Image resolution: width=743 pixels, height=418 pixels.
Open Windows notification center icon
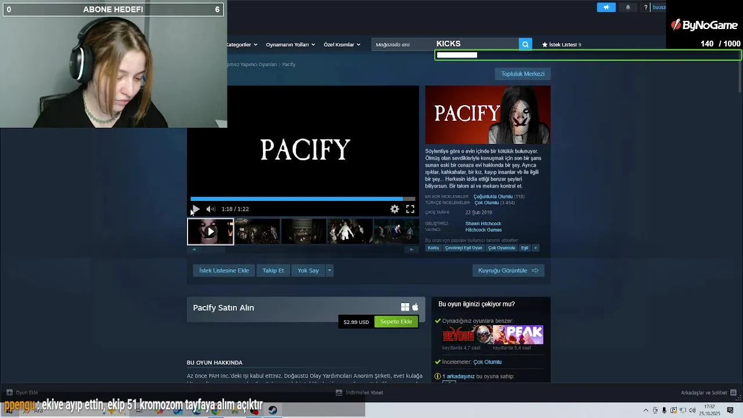pyautogui.click(x=730, y=410)
